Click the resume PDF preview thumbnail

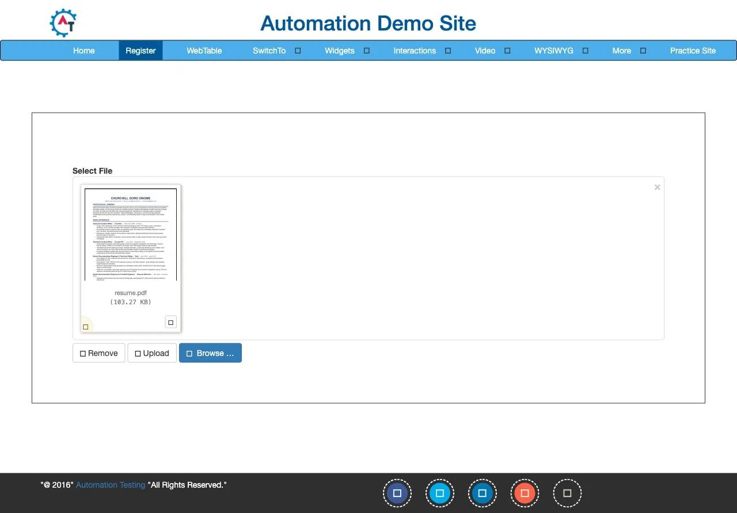[x=131, y=234]
